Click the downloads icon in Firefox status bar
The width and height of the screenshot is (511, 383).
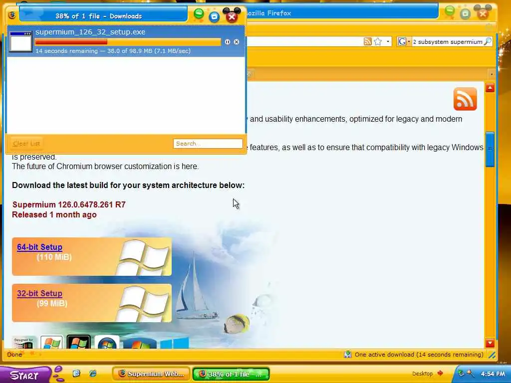(348, 355)
